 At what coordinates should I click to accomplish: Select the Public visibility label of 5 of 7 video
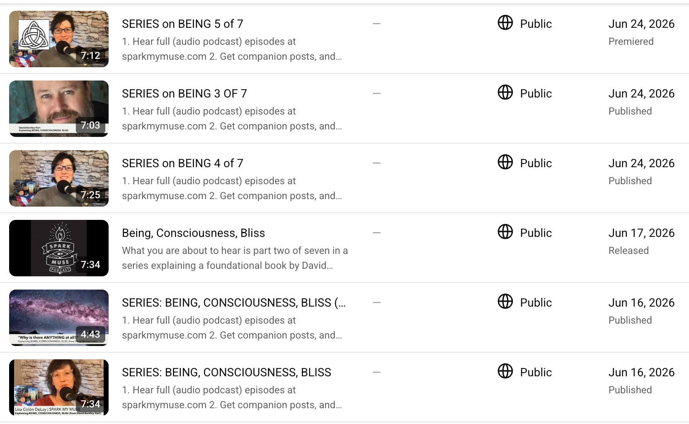point(536,24)
